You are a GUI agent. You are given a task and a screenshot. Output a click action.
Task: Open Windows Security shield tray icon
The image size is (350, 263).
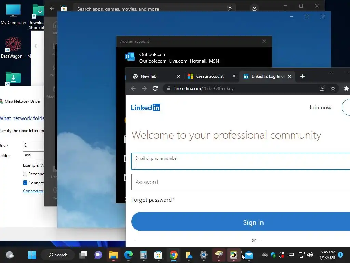tap(273, 255)
